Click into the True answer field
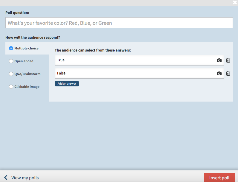The image size is (238, 182). pos(134,60)
